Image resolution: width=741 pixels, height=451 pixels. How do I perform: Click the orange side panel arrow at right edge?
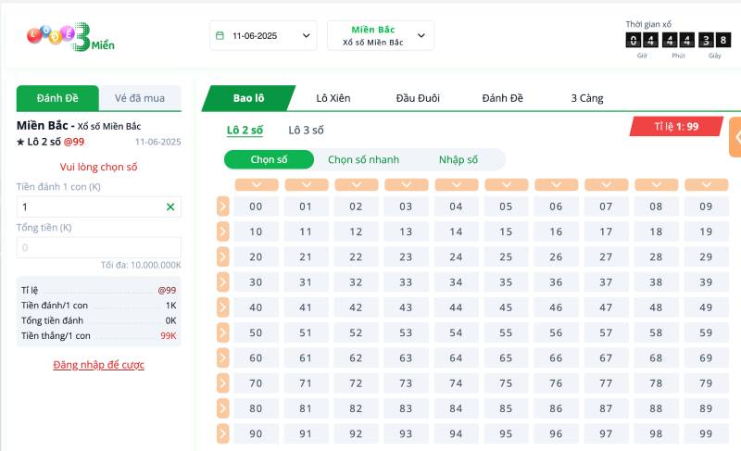click(735, 137)
